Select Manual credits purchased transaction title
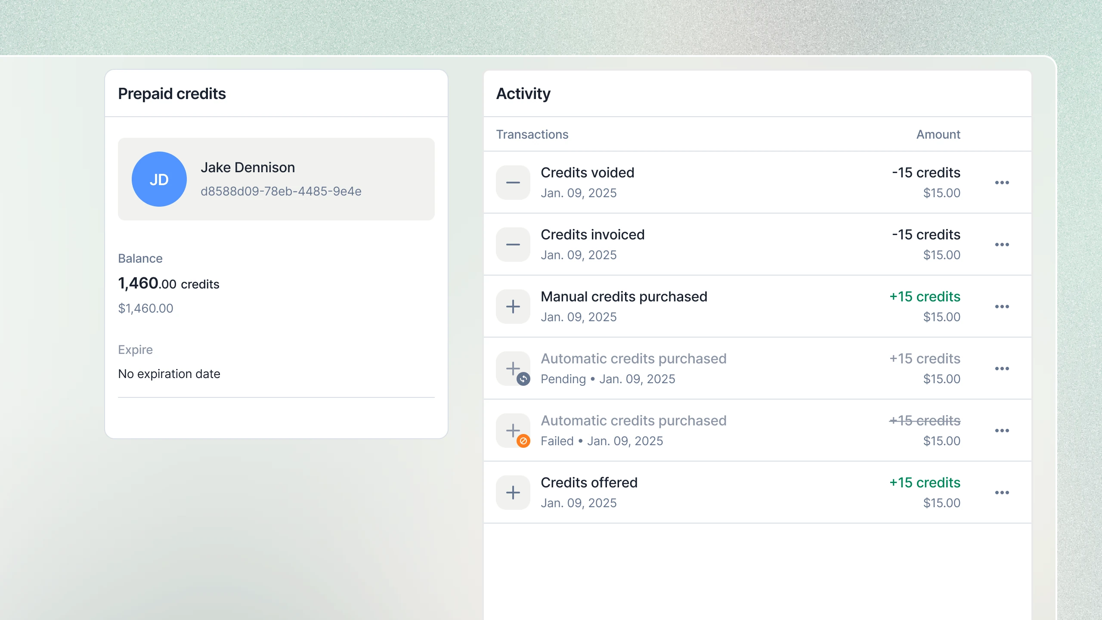Viewport: 1102px width, 620px height. pyautogui.click(x=624, y=297)
